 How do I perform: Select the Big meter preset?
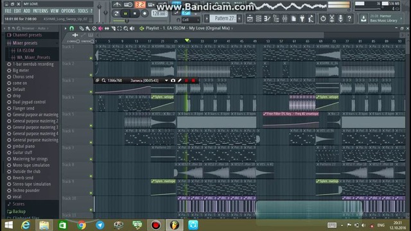click(21, 71)
